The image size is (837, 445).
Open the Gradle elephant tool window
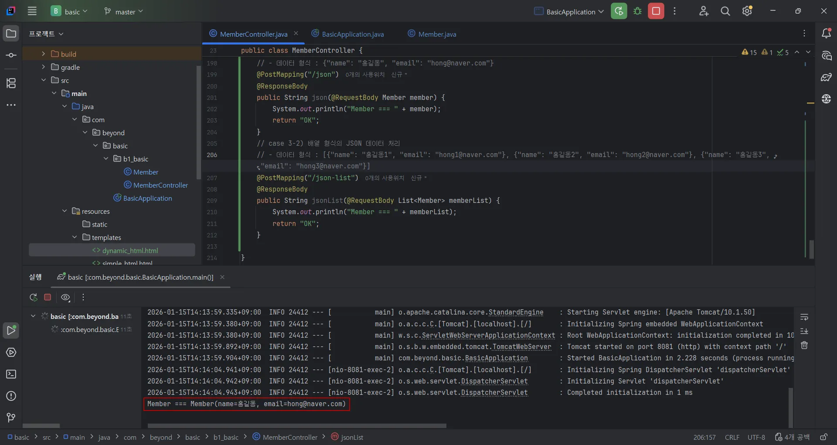pos(826,77)
